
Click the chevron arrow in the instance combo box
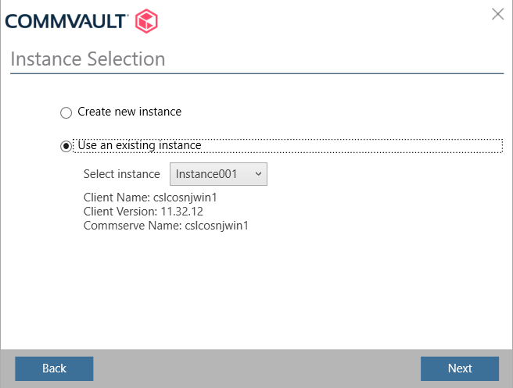coord(259,174)
